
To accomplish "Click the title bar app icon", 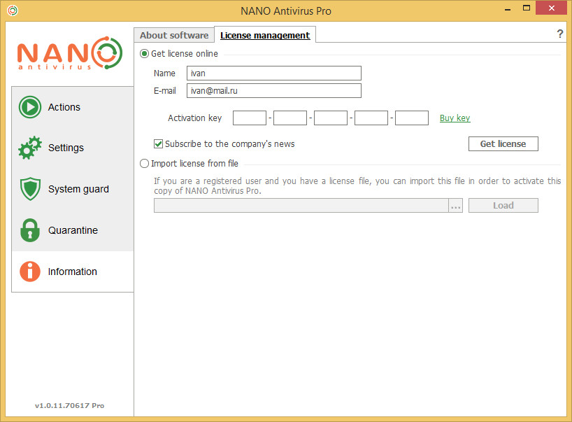I will point(13,10).
